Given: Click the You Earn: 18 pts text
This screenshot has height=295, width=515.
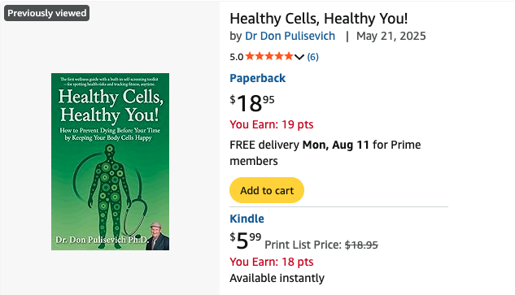Looking at the screenshot, I should (271, 262).
